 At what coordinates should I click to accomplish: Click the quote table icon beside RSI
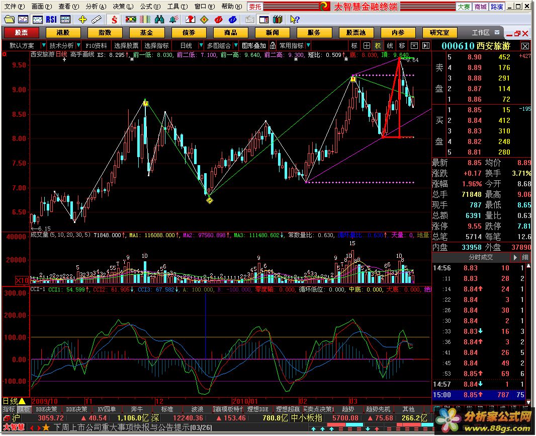point(65,20)
